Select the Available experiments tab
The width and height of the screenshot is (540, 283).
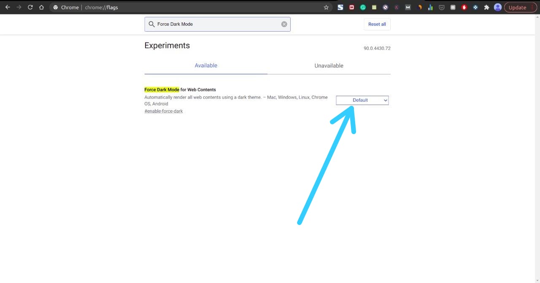(x=206, y=65)
